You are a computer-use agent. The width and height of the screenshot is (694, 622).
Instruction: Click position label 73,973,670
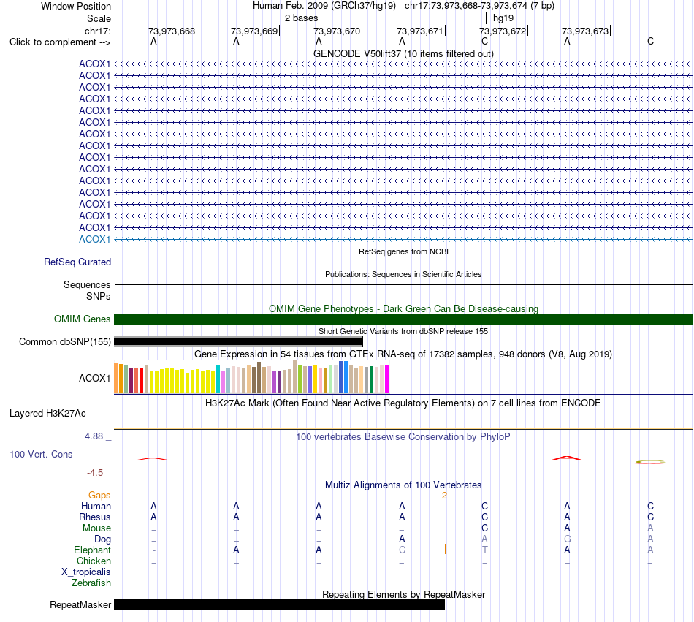point(337,31)
